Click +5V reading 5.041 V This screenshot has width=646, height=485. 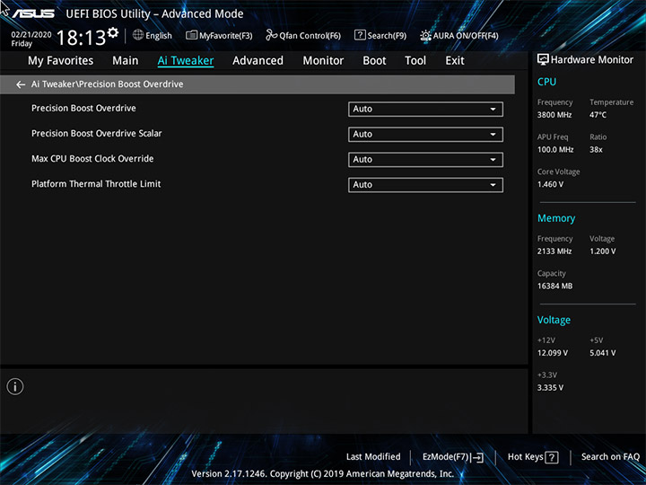pyautogui.click(x=602, y=353)
